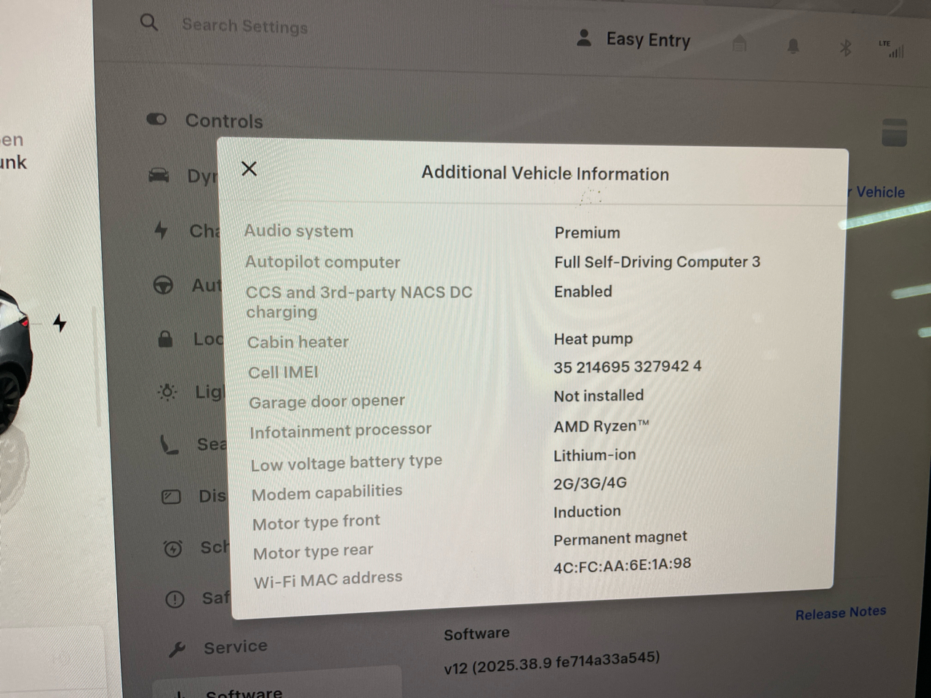Open the Safety settings menu

point(175,599)
